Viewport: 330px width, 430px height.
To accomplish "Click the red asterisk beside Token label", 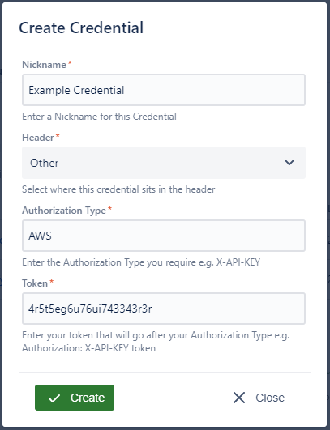I will (x=52, y=282).
